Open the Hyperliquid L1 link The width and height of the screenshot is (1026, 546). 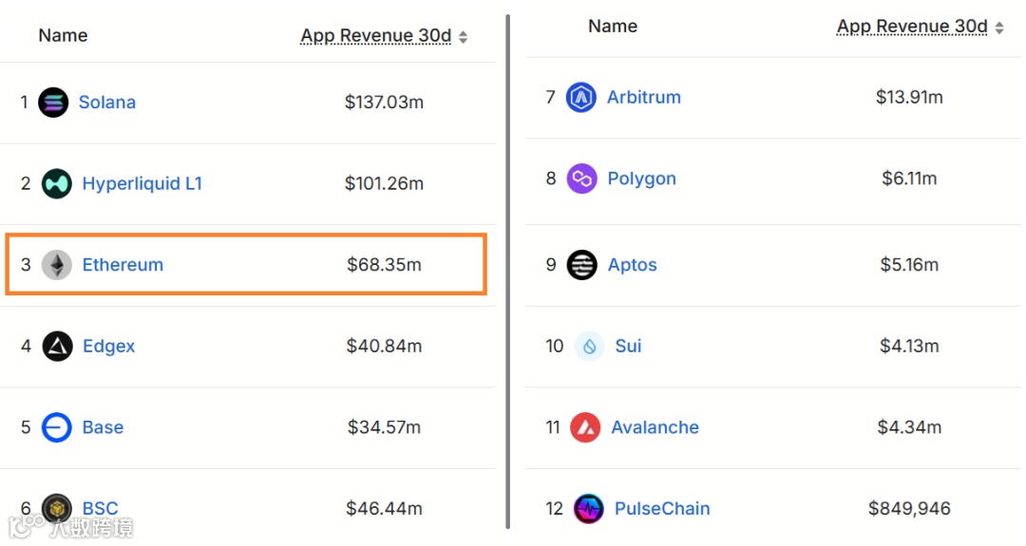142,183
